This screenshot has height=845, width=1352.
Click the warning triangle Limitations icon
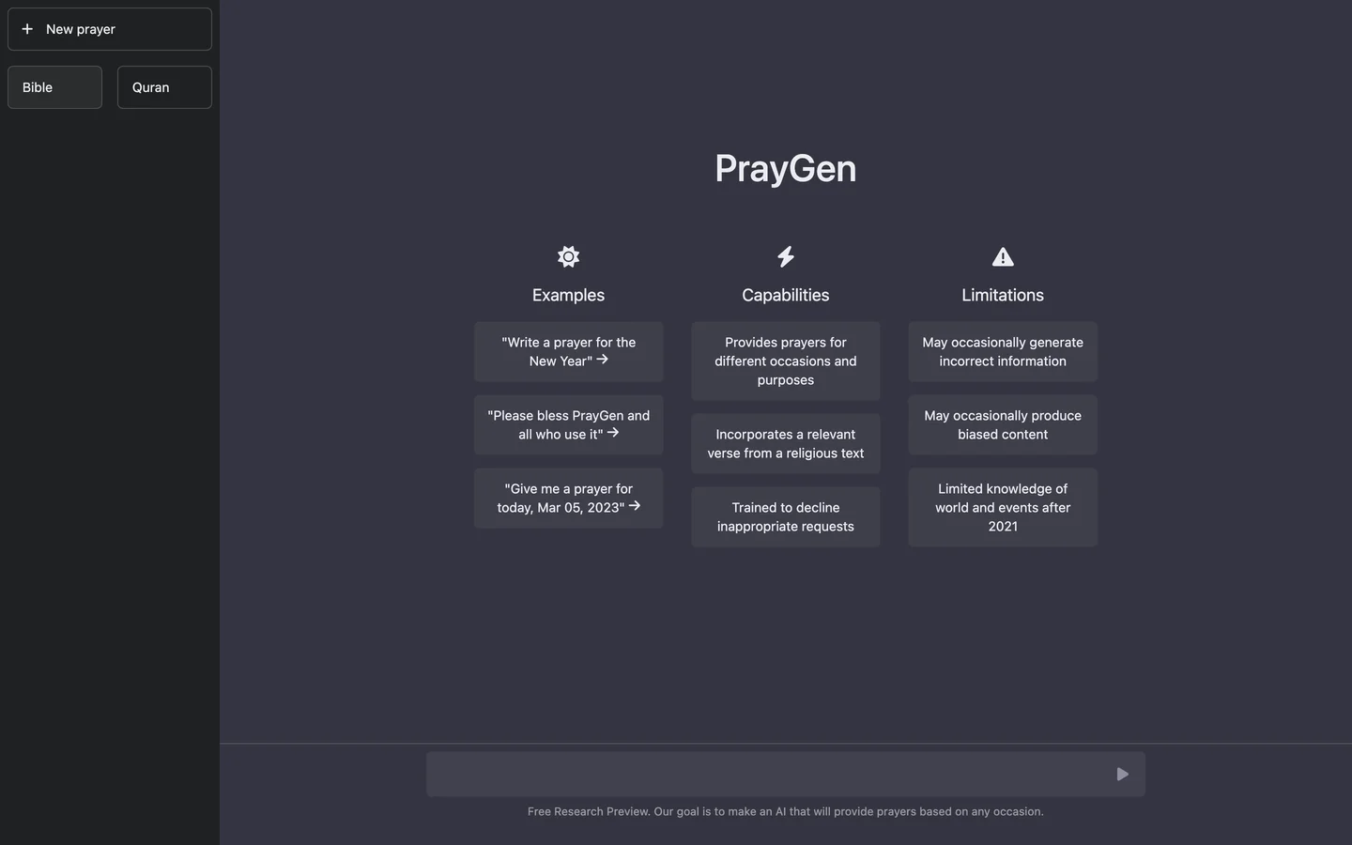1003,256
